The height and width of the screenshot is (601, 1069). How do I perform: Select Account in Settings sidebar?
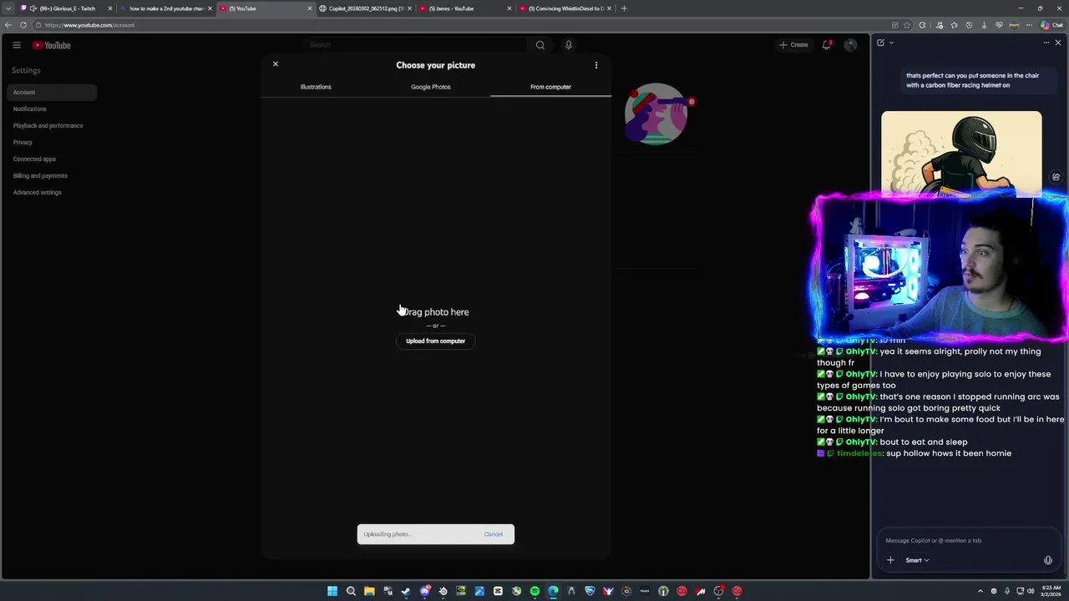tap(50, 92)
